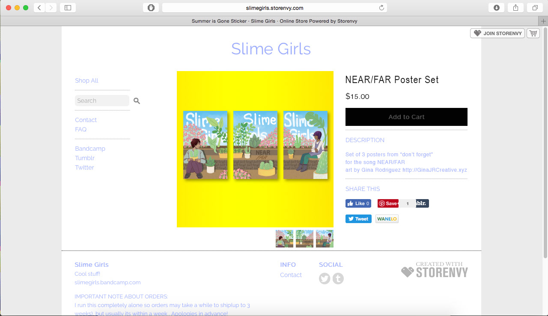Click the Tumblr share button
548x316 pixels.
[422, 203]
